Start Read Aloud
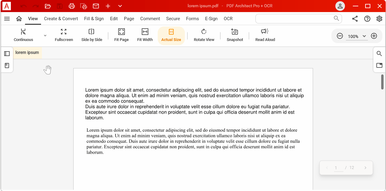386x191 pixels. tap(265, 35)
